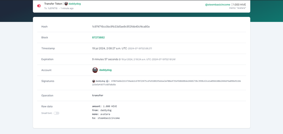Click the Account row label
The height and width of the screenshot is (134, 283).
click(x=46, y=70)
